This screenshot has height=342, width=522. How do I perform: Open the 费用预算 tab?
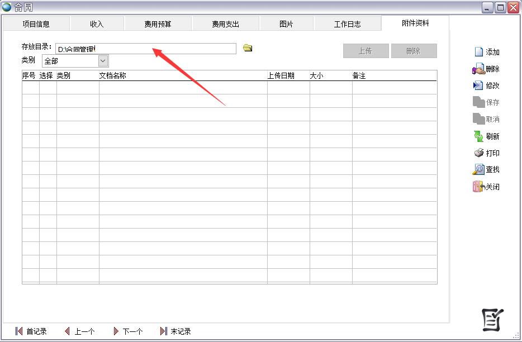pos(158,24)
